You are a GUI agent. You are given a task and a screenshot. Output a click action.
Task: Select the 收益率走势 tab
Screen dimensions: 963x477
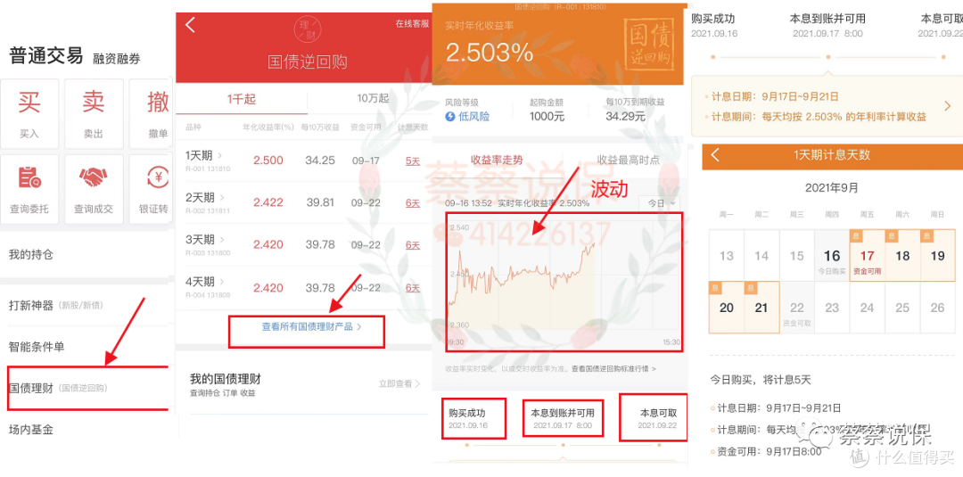click(x=497, y=160)
